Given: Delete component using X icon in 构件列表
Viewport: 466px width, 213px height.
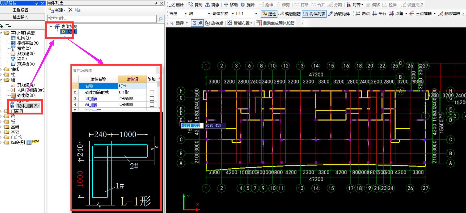Looking at the screenshot, I should click(70, 10).
